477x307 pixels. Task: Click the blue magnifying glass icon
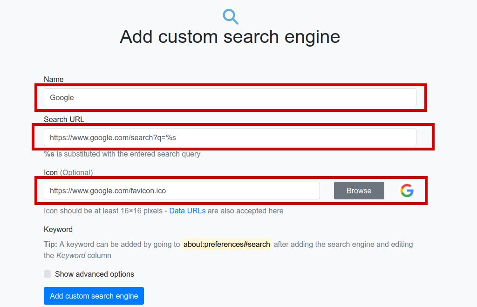point(230,17)
